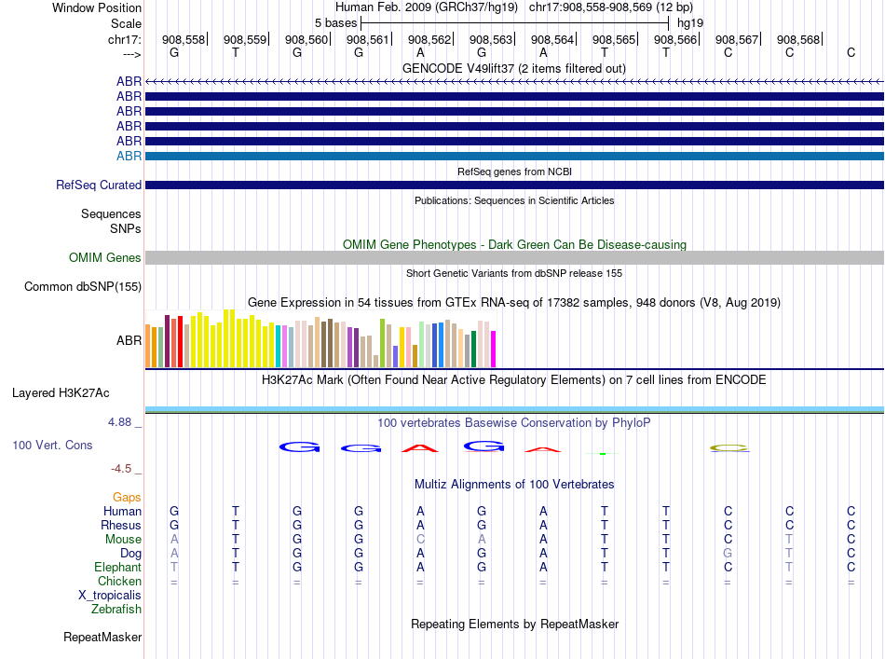This screenshot has width=885, height=659.
Task: Click the "Layered H3K27Ac" track label
Action: [x=61, y=393]
